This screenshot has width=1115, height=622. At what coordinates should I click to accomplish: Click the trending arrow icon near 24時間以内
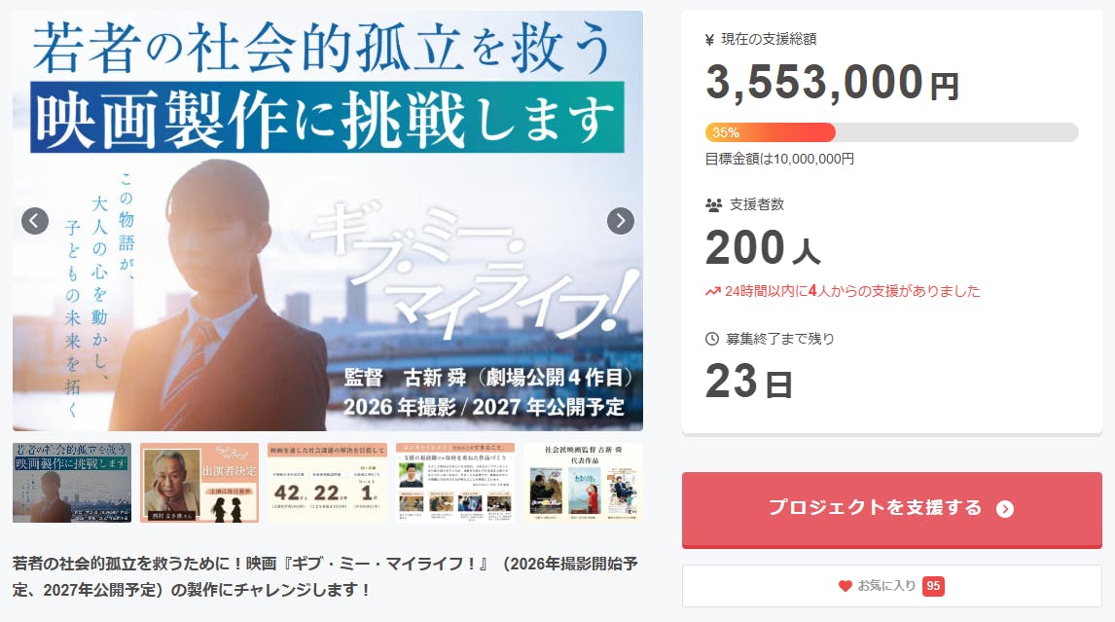click(712, 291)
